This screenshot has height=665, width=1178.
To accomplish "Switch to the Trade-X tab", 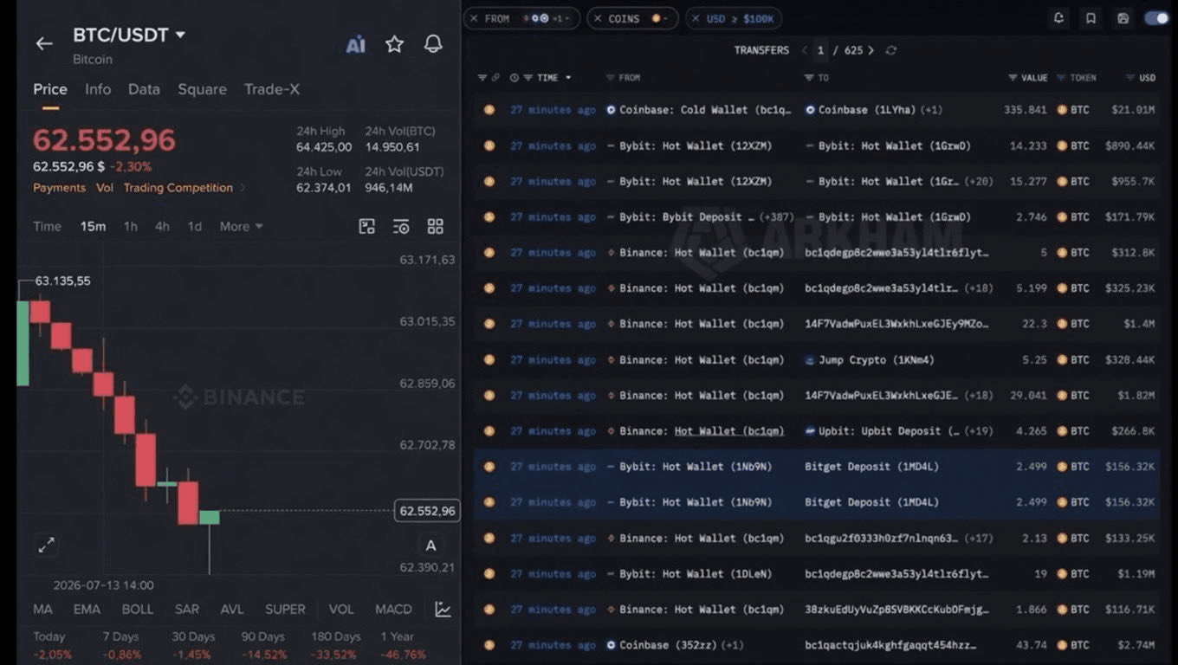I will pos(272,89).
